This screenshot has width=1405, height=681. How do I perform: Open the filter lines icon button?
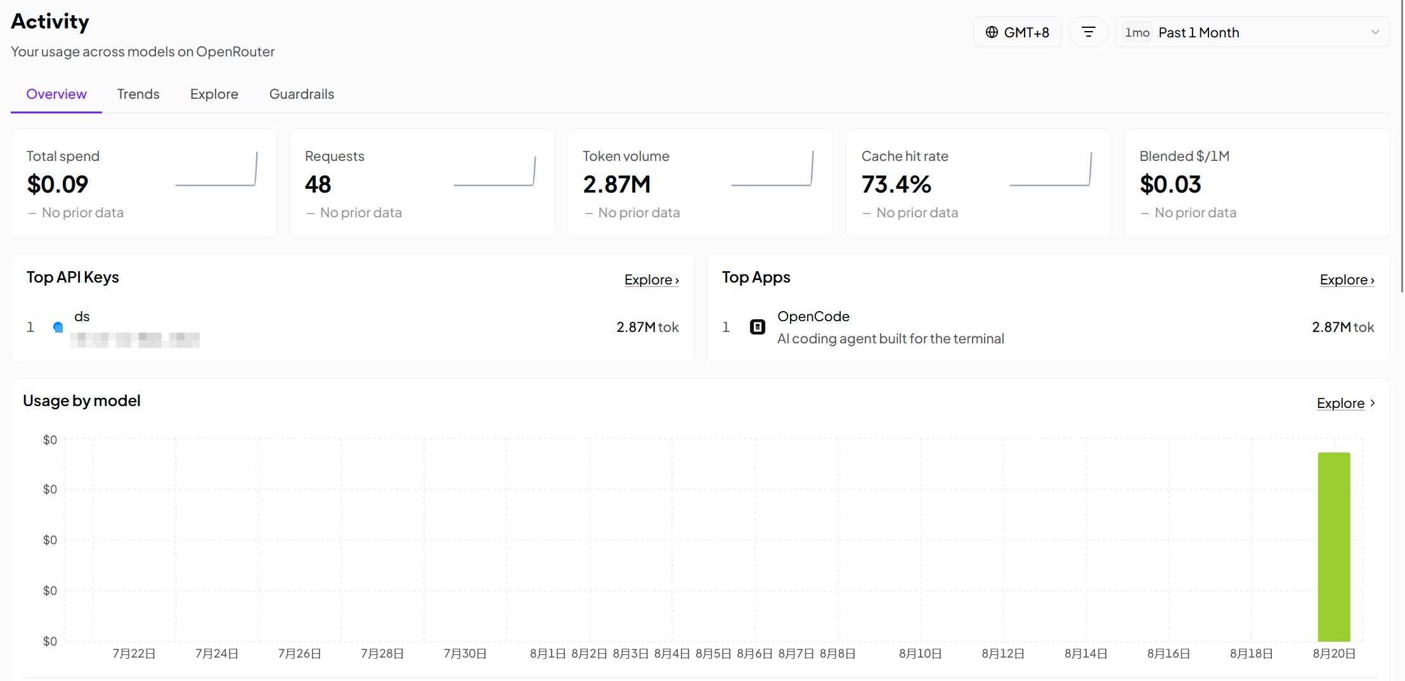(1088, 32)
